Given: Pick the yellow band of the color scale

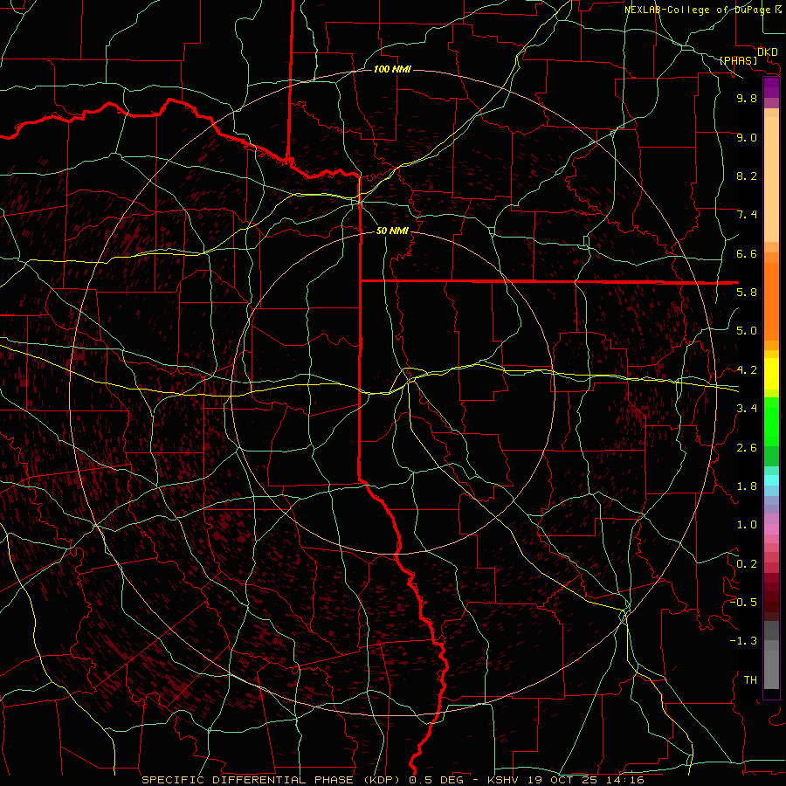Looking at the screenshot, I should tap(771, 374).
